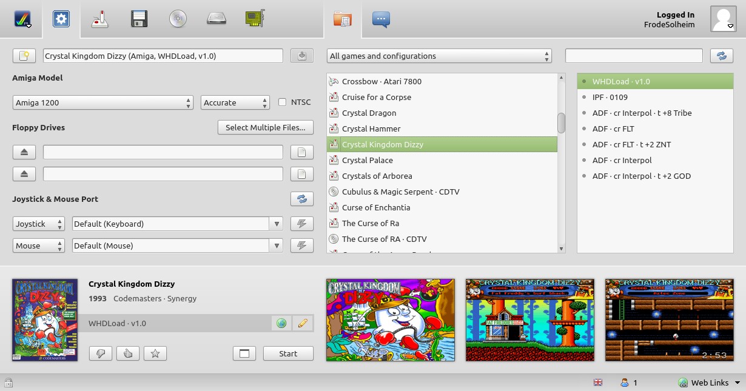Image resolution: width=746 pixels, height=391 pixels.
Task: Open the hard drives tab
Action: [217, 19]
